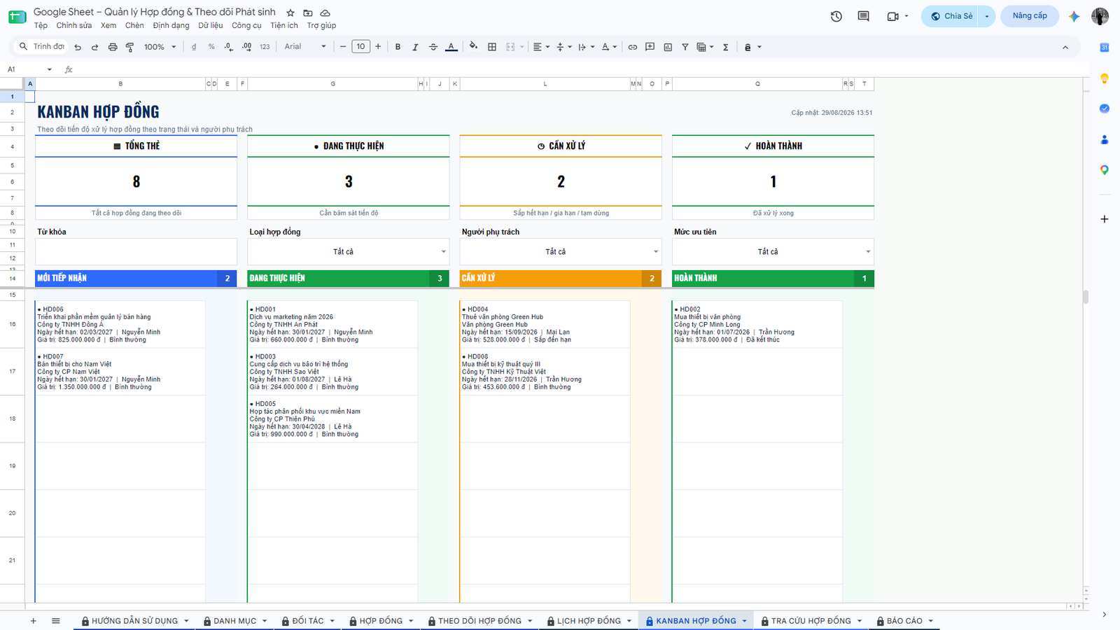
Task: Click the create filter icon
Action: tap(685, 47)
